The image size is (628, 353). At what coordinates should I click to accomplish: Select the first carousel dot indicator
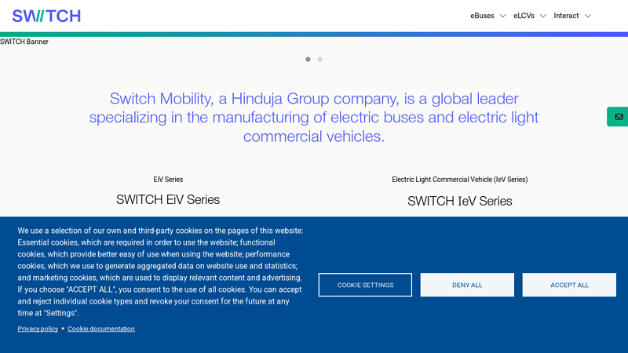(309, 60)
